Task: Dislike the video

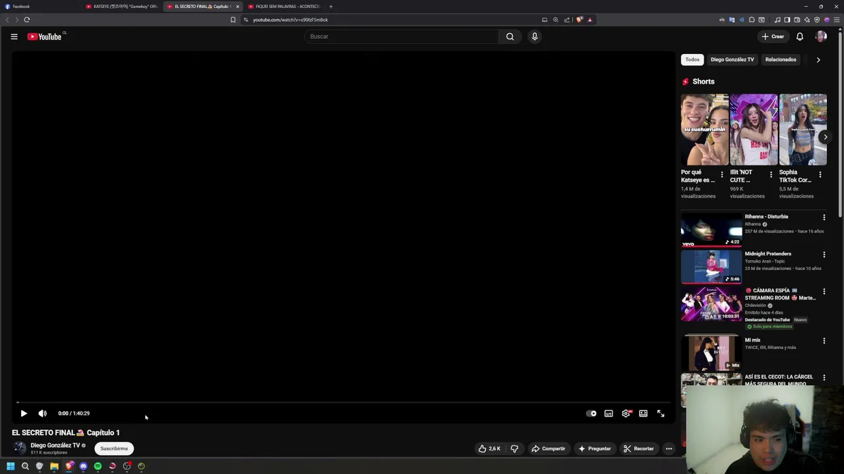Action: point(514,449)
